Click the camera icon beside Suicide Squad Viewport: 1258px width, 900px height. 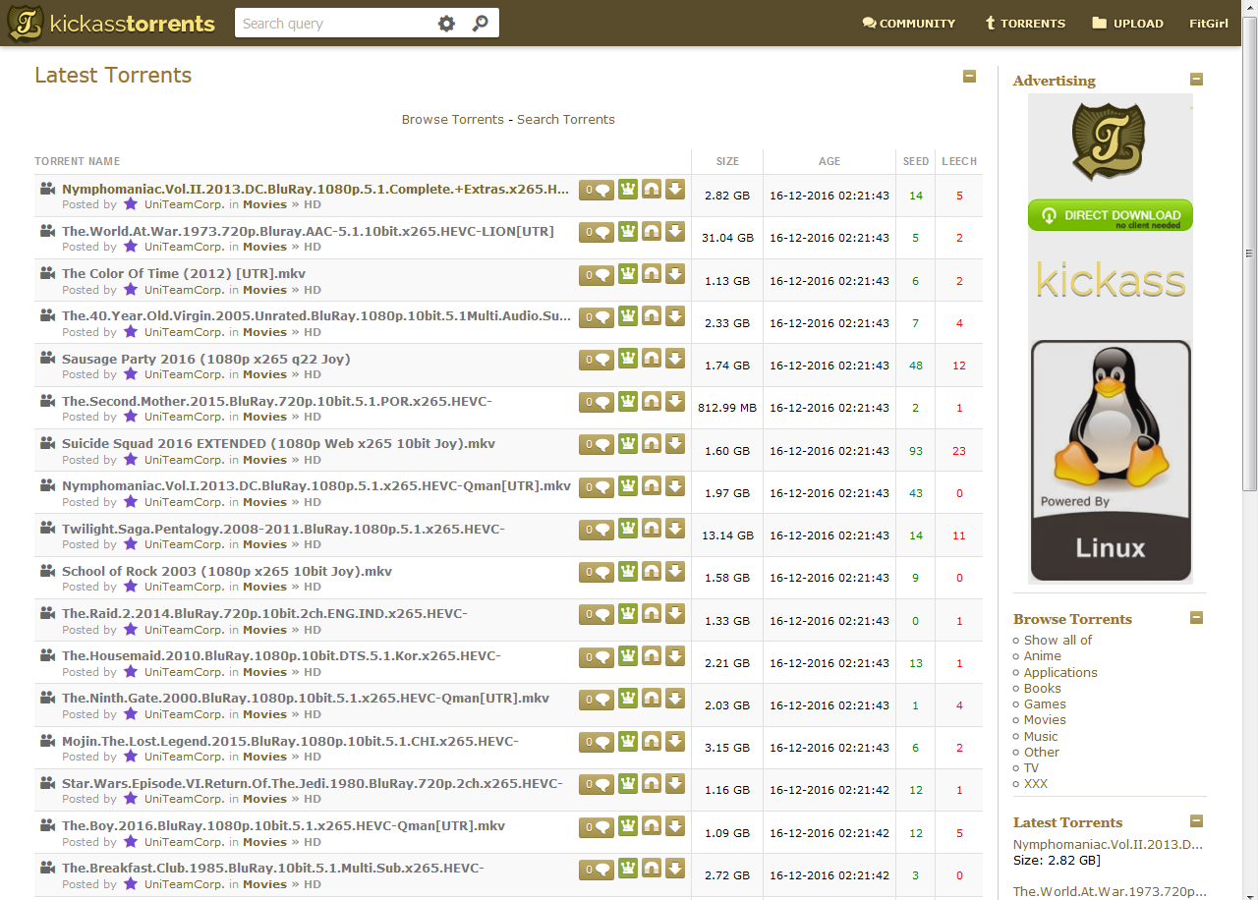[46, 443]
